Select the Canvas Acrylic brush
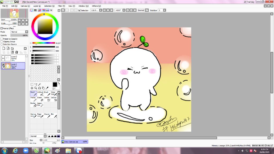 click(x=33, y=115)
